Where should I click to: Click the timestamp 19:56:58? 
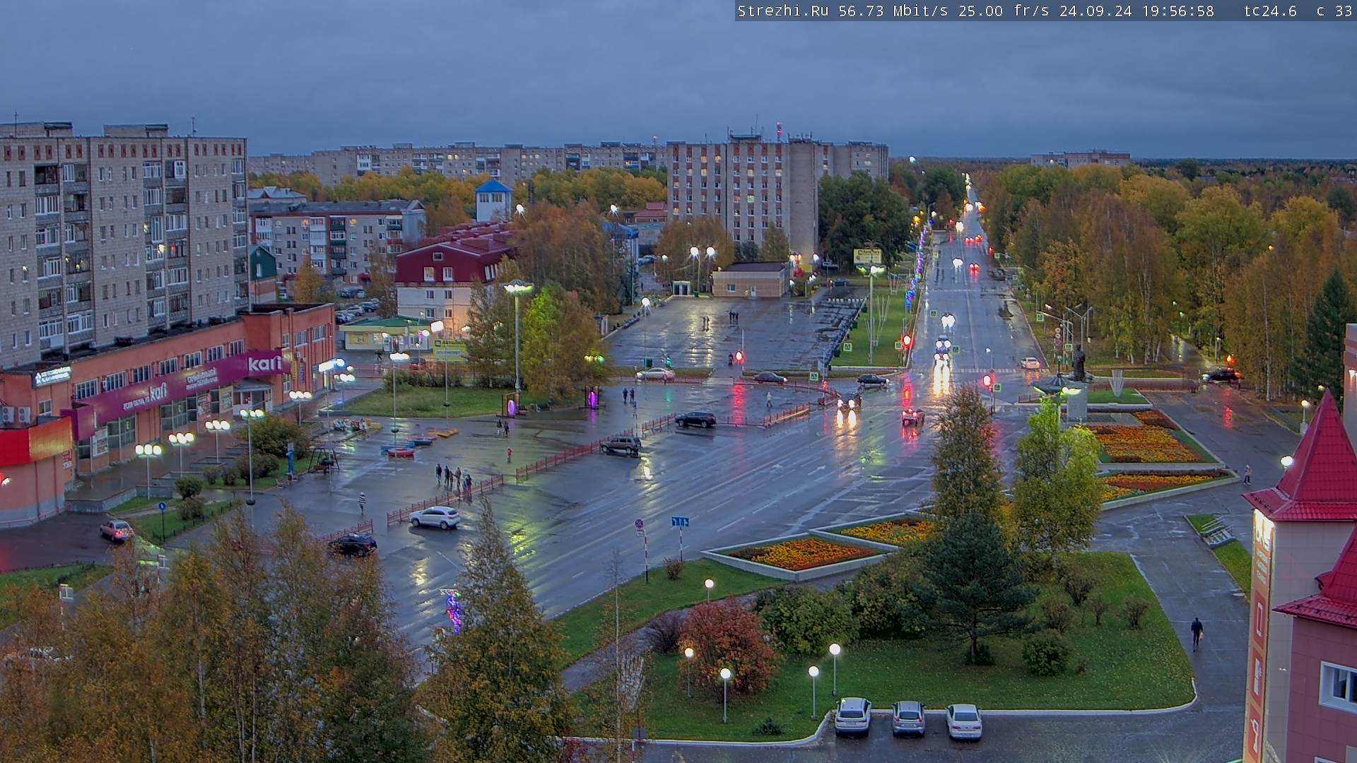(x=1178, y=11)
